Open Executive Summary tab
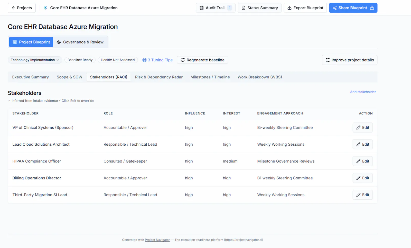411x248 pixels. [30, 77]
